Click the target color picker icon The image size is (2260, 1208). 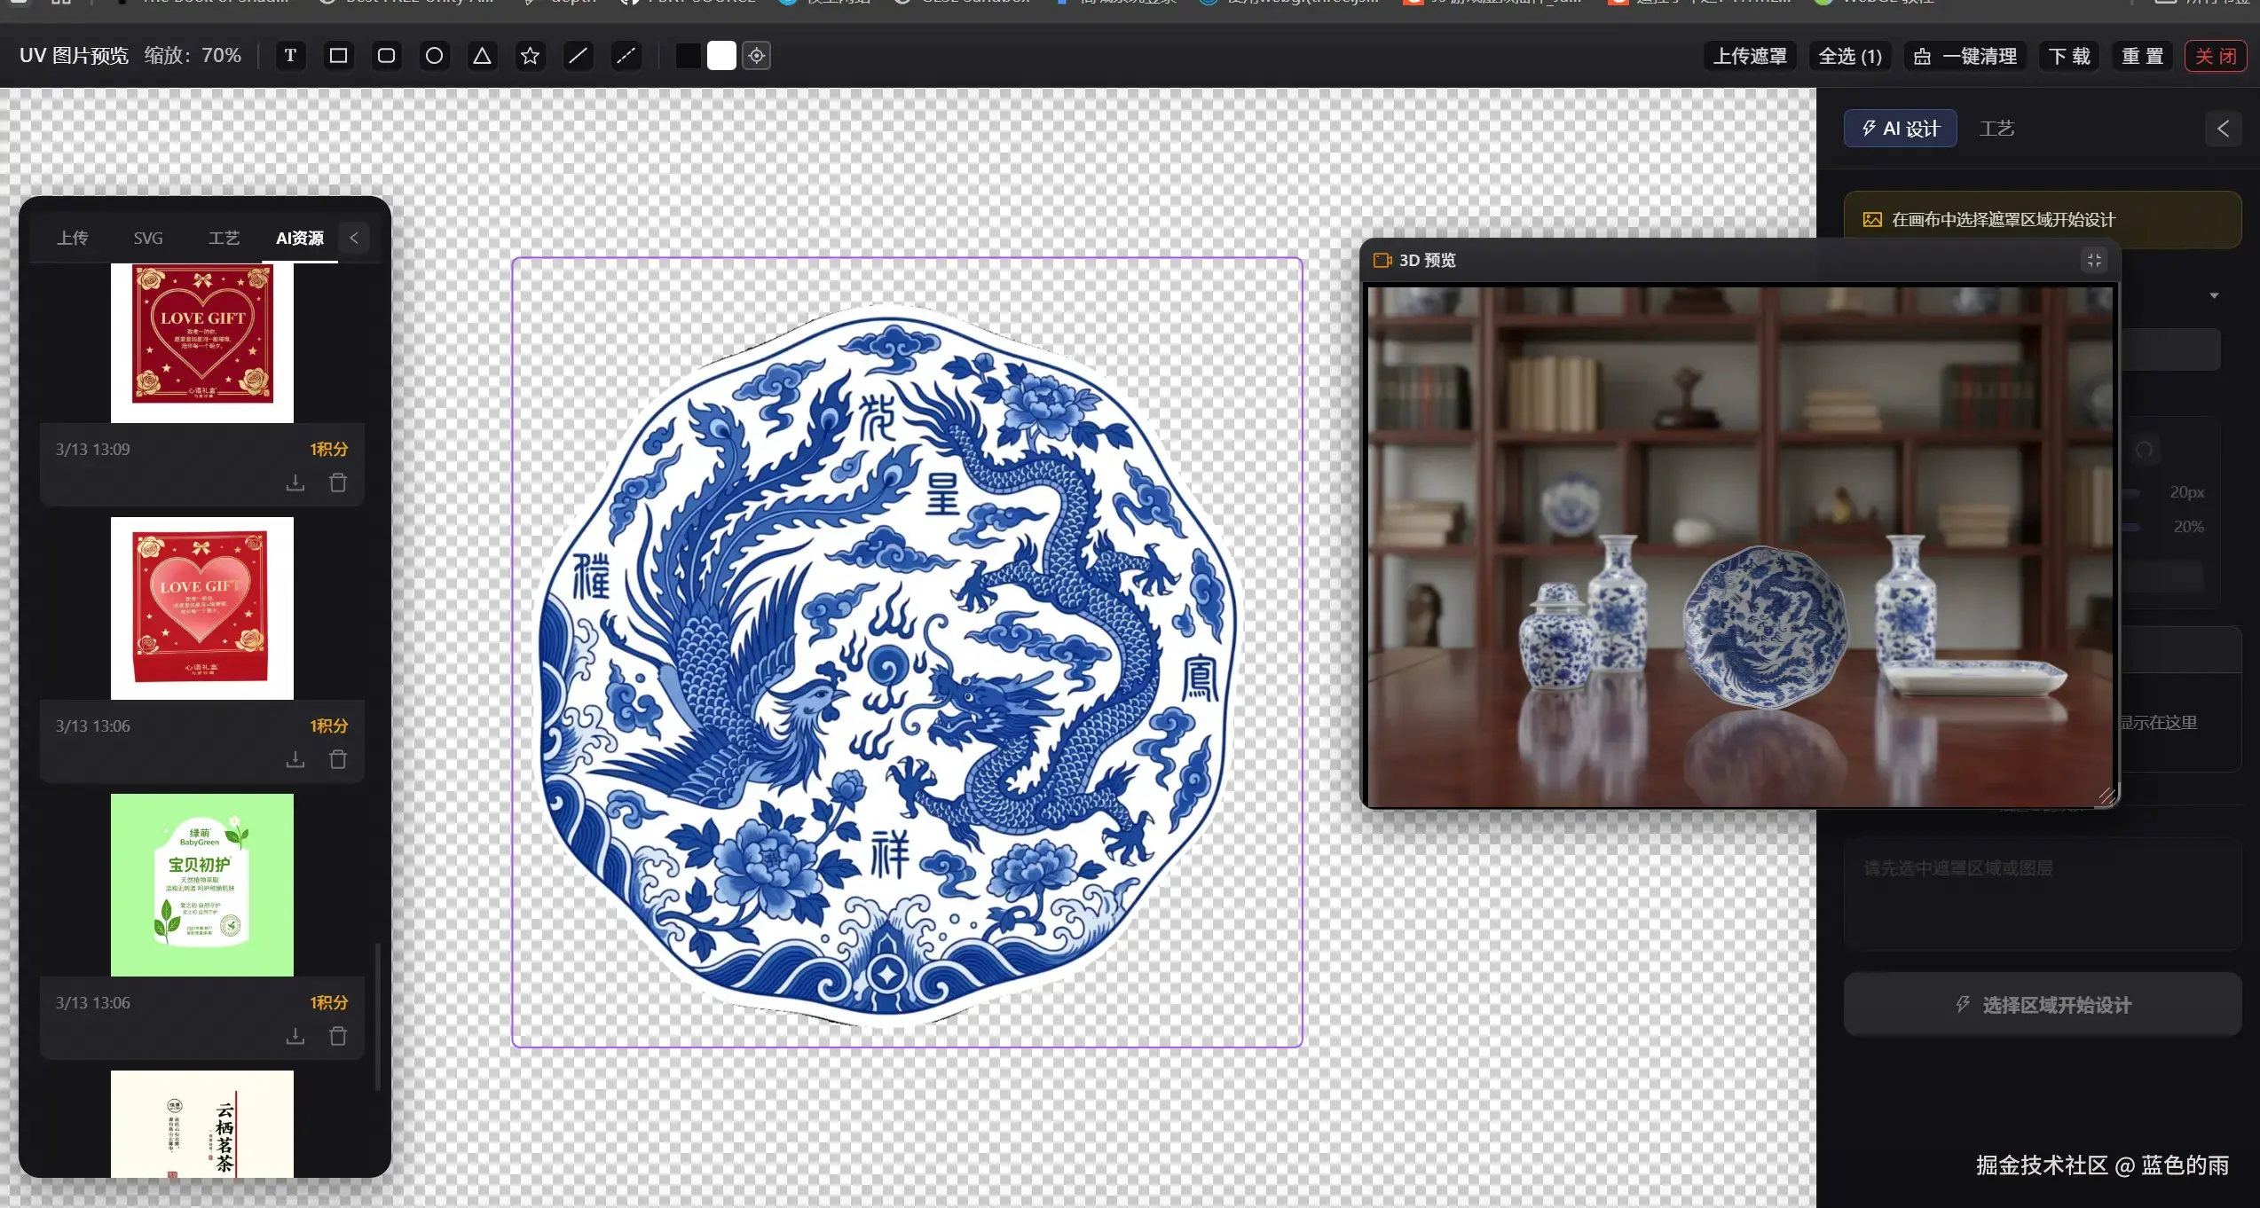click(756, 56)
